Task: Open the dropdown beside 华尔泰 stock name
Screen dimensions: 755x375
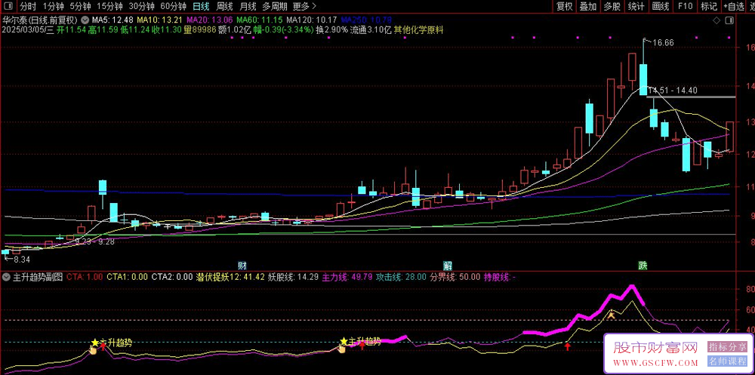Action: point(85,20)
